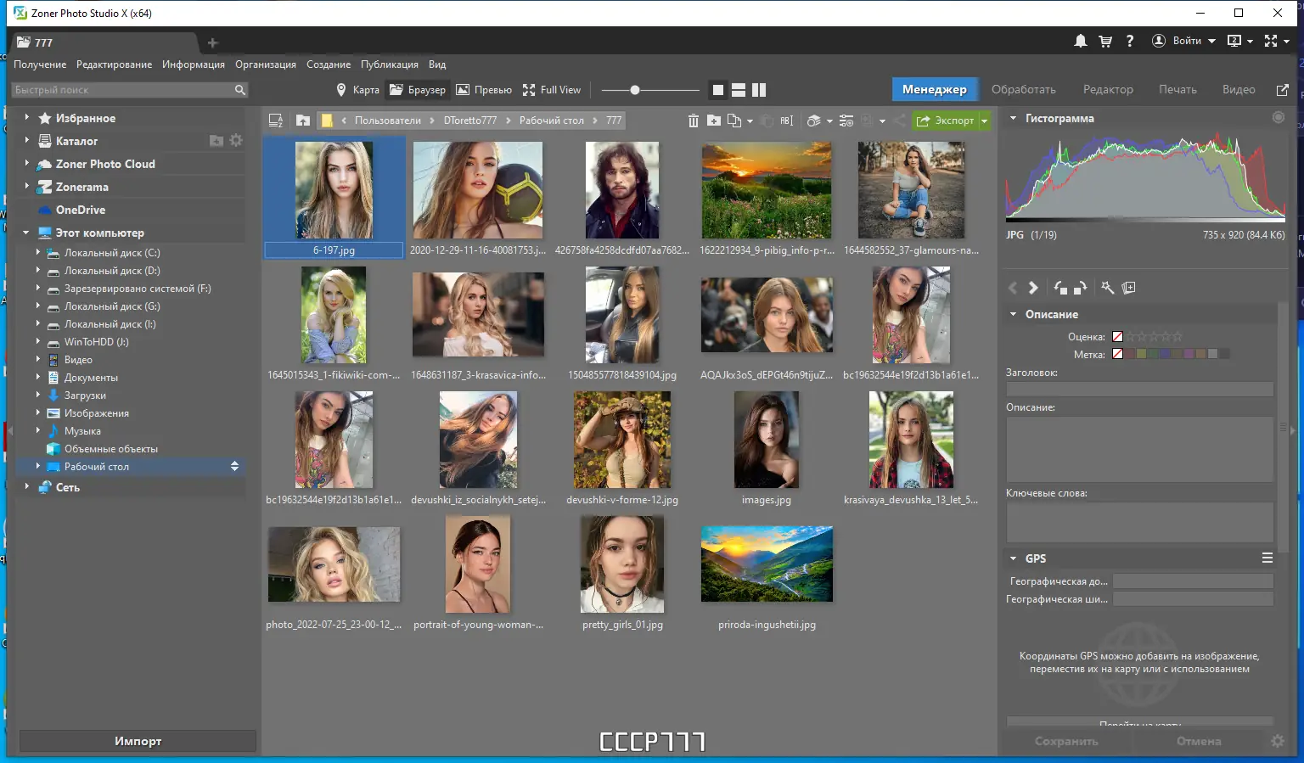Select the quick-fix magic wand tool

pos(1108,288)
